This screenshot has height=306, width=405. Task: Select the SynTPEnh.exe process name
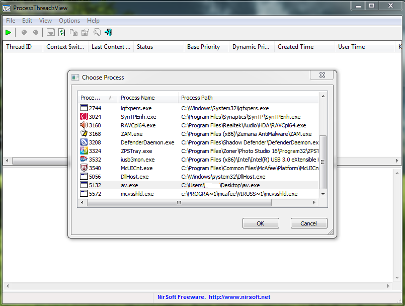pos(138,117)
